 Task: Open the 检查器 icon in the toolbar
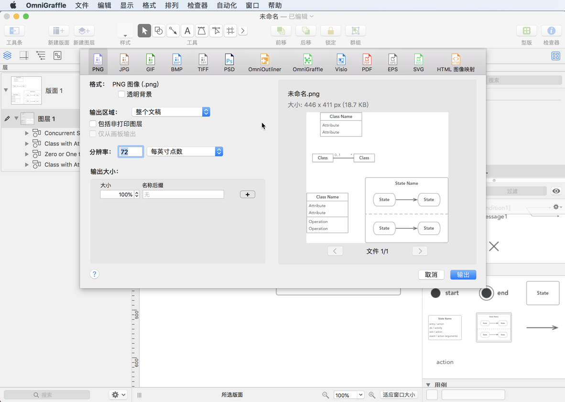coord(551,30)
